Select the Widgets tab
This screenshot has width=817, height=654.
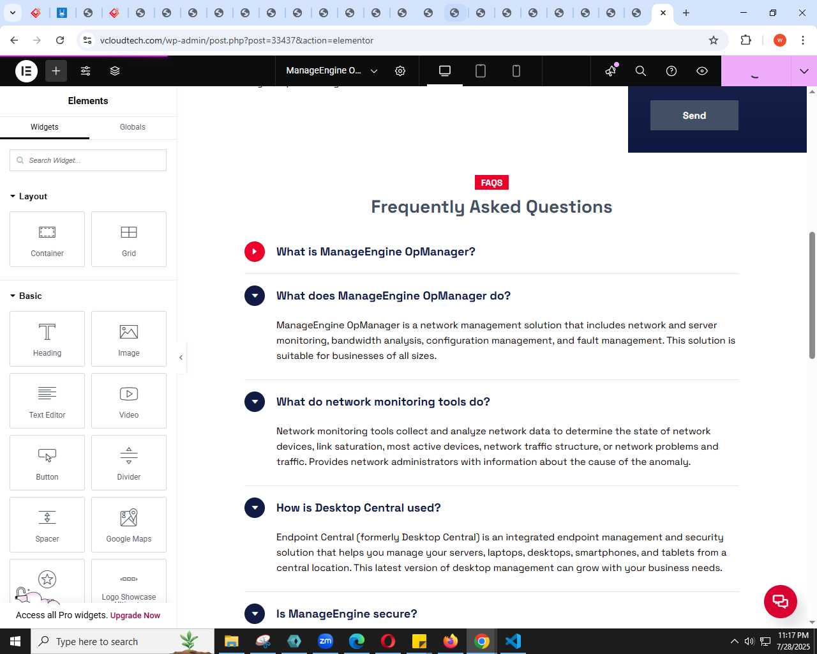tap(45, 127)
